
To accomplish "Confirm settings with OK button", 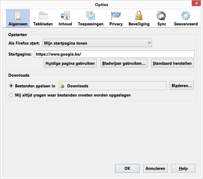I will point(127,168).
